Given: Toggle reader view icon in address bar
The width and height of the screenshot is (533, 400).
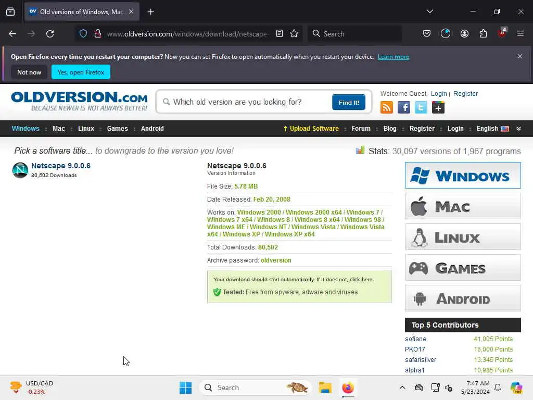Looking at the screenshot, I should (x=280, y=34).
